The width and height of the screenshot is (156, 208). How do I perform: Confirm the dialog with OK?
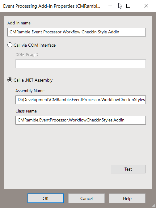coord(46,198)
